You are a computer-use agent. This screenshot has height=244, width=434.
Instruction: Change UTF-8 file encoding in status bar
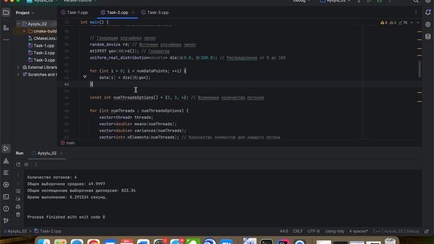pyautogui.click(x=313, y=231)
